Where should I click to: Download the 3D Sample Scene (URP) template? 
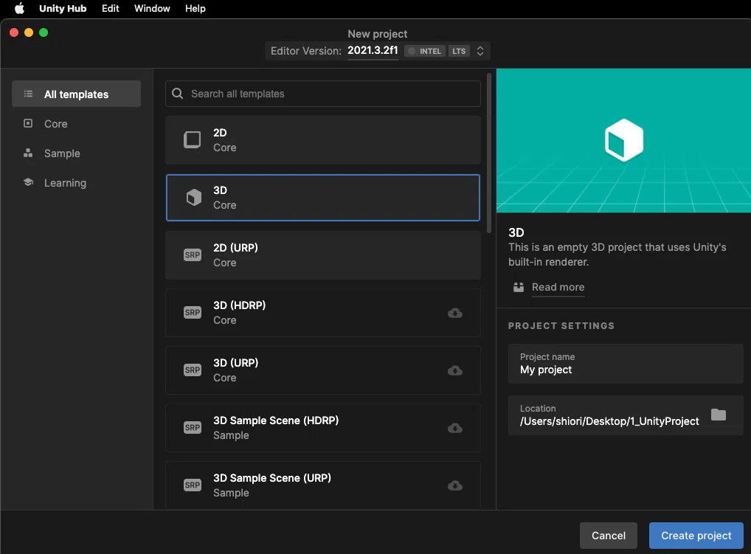(455, 485)
